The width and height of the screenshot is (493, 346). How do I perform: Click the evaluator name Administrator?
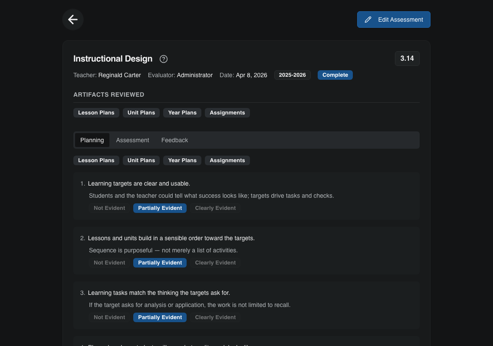point(194,75)
